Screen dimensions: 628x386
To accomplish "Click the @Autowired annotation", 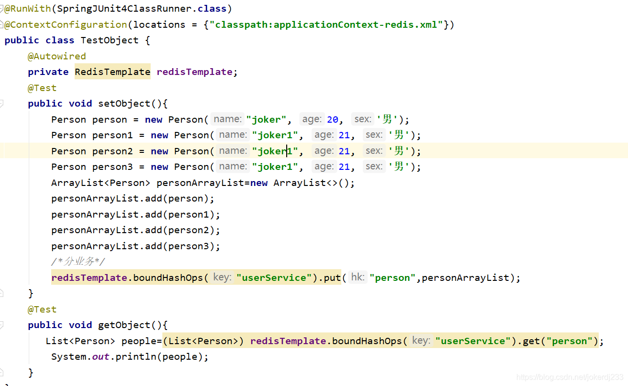I will (x=57, y=56).
